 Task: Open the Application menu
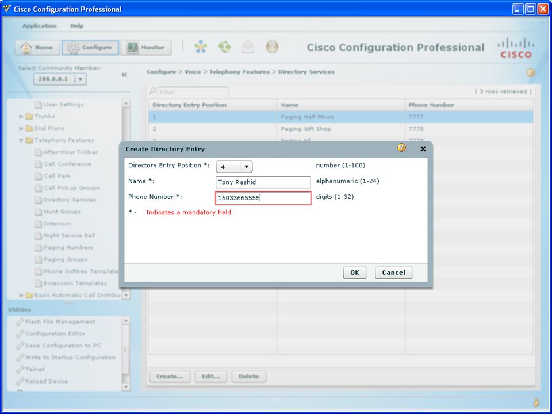point(40,26)
